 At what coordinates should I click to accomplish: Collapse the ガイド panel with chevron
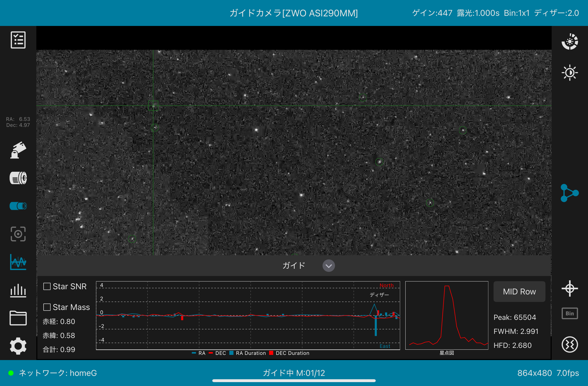pos(329,266)
